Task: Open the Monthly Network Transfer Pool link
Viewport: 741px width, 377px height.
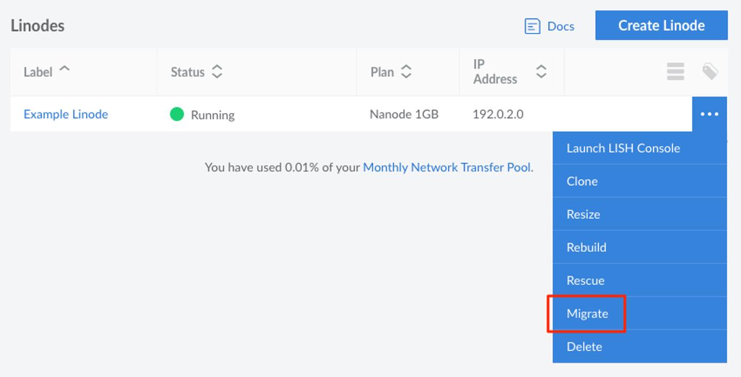Action: 447,167
